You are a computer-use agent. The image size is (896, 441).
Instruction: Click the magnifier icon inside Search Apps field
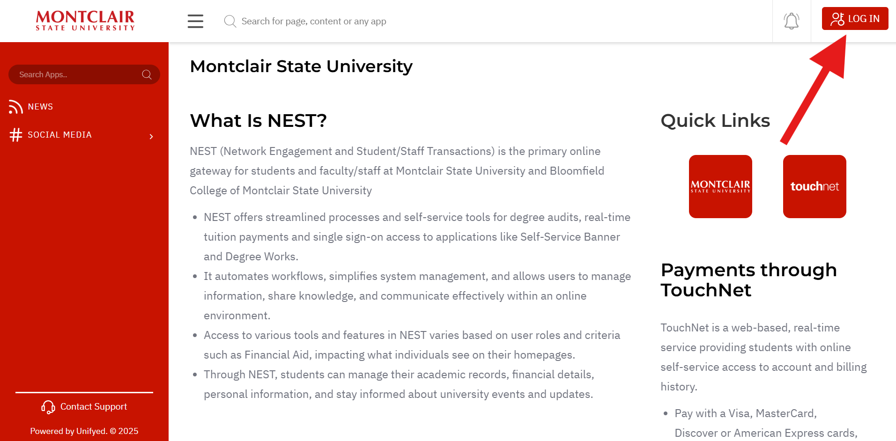tap(147, 74)
